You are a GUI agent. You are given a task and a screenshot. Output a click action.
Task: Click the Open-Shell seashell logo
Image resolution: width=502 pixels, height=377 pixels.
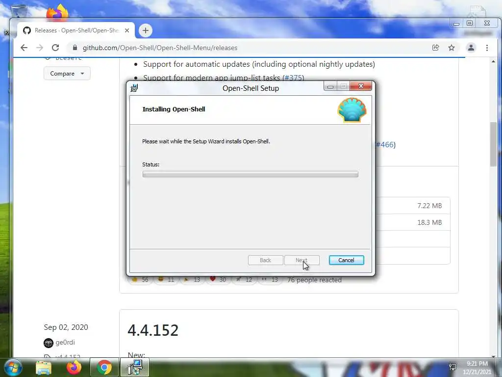click(x=352, y=110)
